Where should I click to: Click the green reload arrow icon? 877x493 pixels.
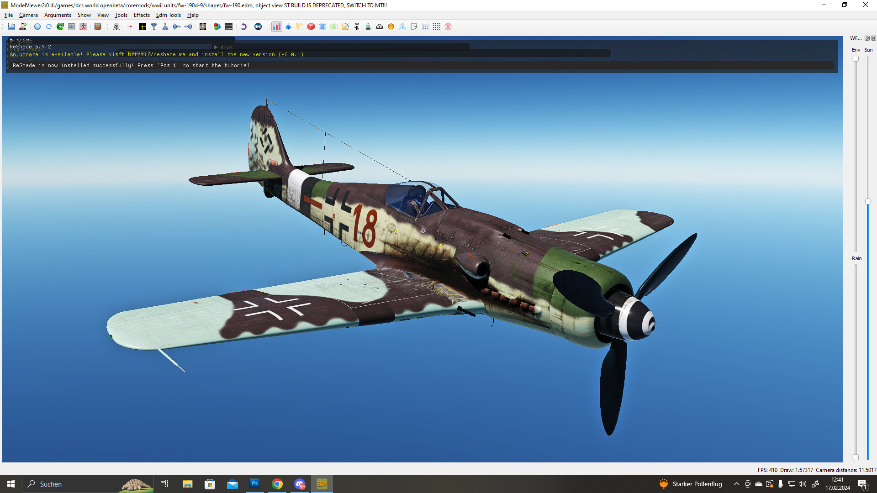click(x=60, y=26)
